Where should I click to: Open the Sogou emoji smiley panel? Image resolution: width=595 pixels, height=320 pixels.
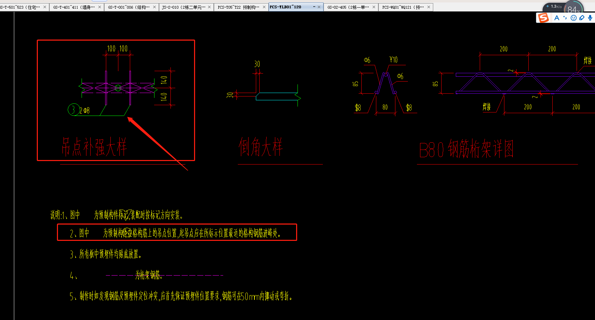point(573,18)
